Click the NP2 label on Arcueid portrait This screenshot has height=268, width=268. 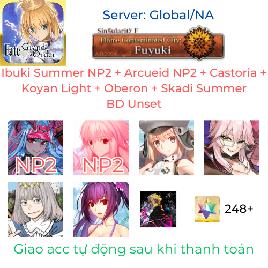point(103,165)
